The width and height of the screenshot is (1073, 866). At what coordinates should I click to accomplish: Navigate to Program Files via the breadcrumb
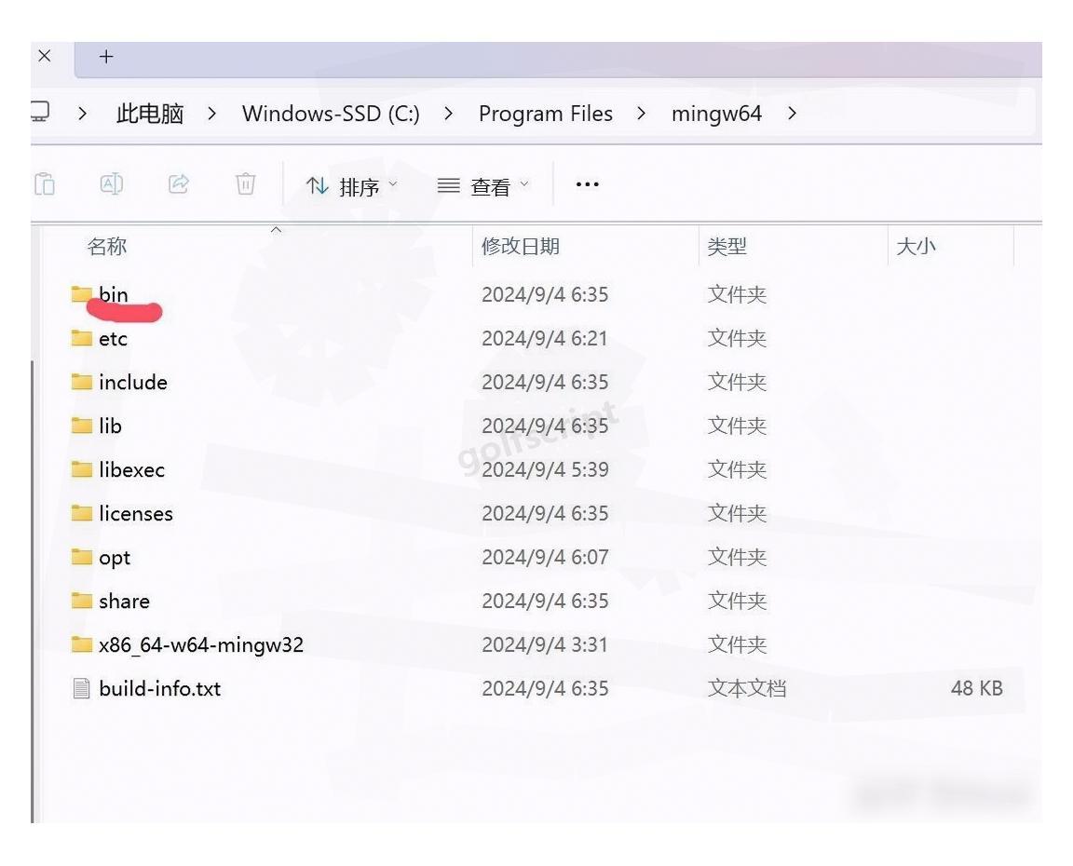[545, 114]
